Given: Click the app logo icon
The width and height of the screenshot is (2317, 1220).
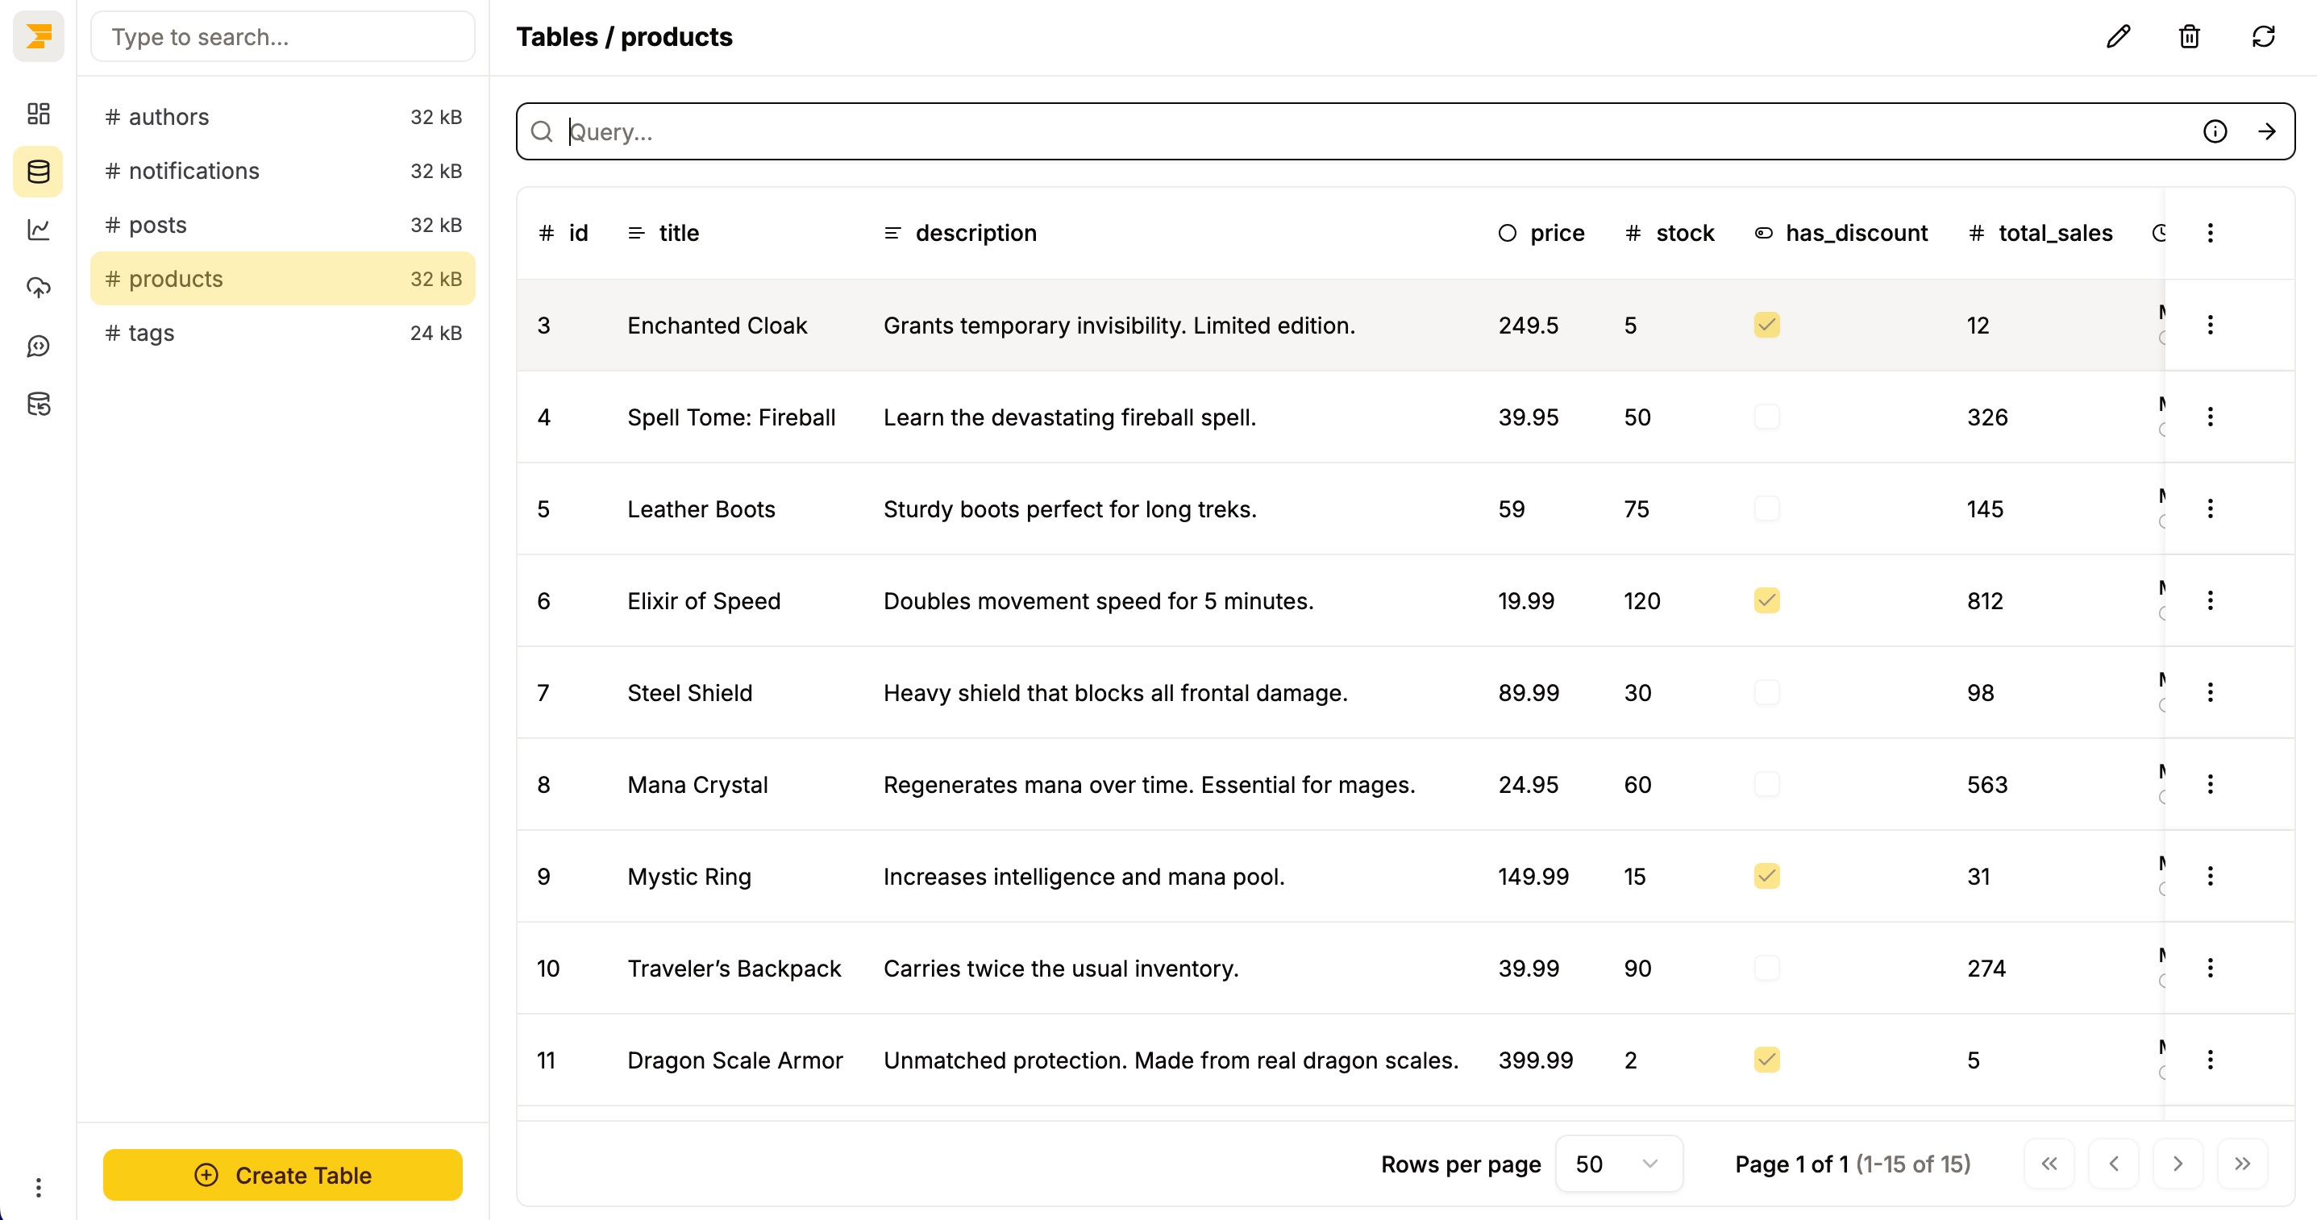Looking at the screenshot, I should tap(39, 36).
